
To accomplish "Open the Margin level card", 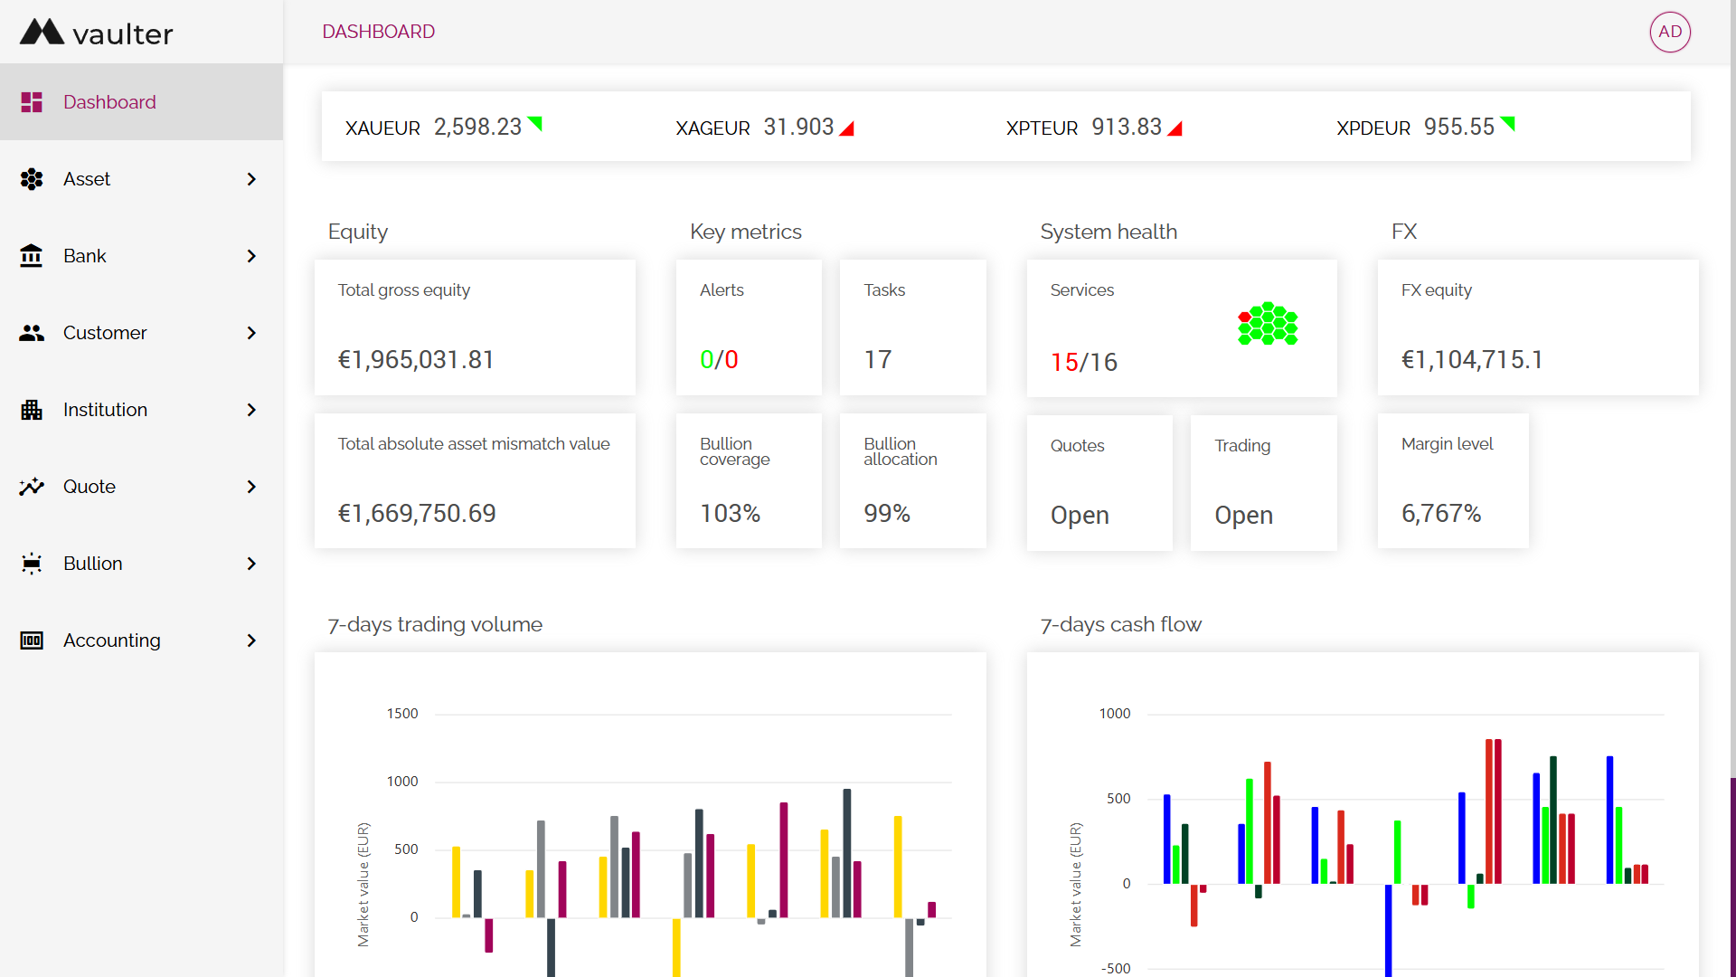I will (1453, 481).
